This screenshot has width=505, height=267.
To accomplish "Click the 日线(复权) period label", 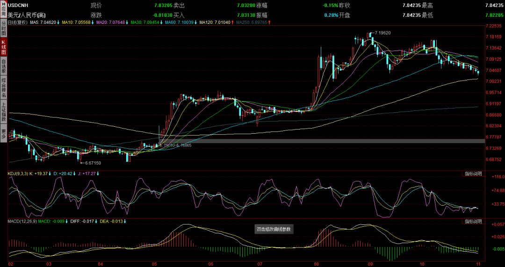I will 18,22.
